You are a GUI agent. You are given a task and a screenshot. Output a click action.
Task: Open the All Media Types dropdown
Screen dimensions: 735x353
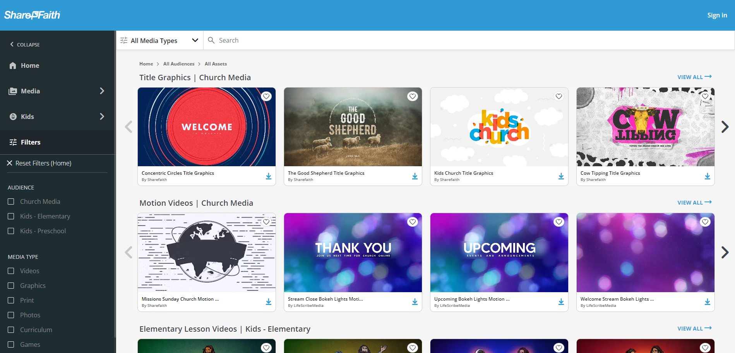(159, 40)
